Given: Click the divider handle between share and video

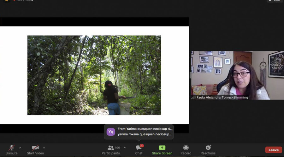Looking at the screenshot, I should click(190, 75).
